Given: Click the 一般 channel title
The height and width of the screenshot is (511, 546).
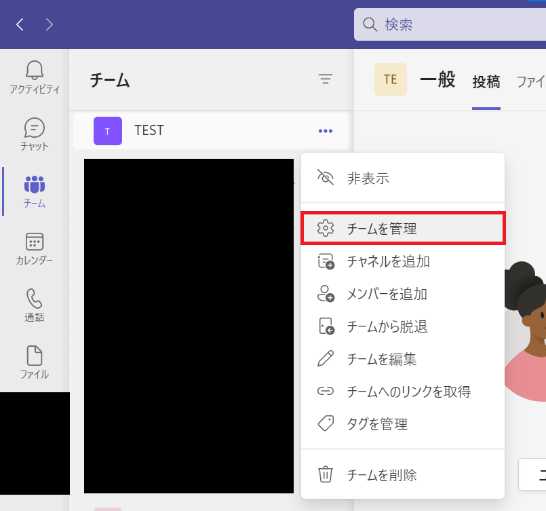Looking at the screenshot, I should pos(437,79).
